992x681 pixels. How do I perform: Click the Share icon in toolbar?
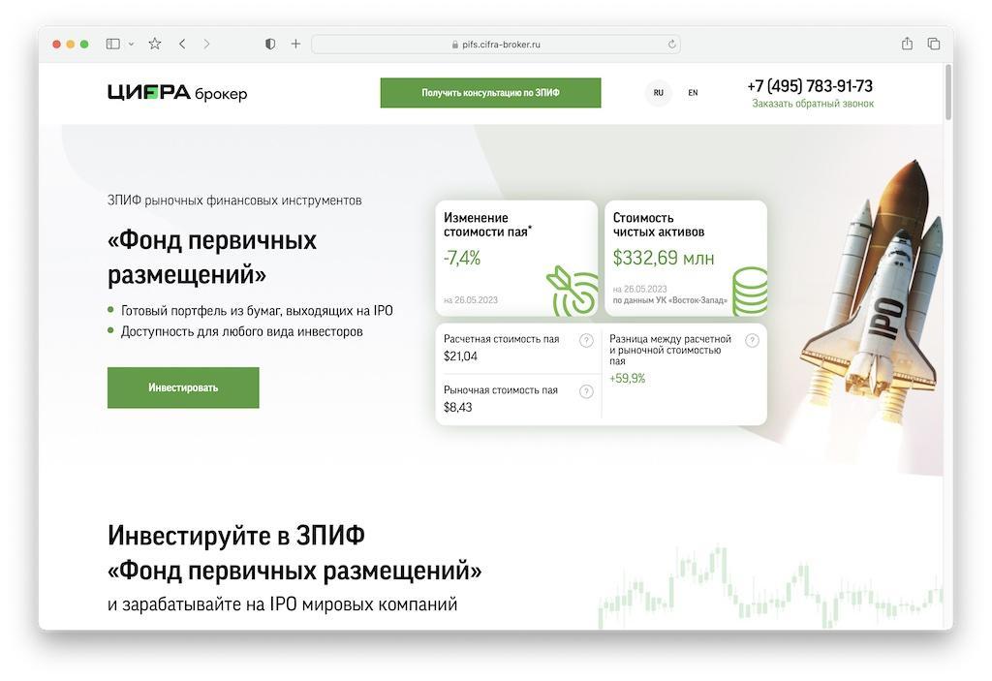pyautogui.click(x=907, y=43)
